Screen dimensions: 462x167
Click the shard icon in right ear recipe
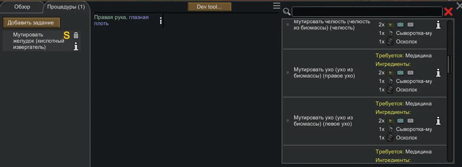390,90
